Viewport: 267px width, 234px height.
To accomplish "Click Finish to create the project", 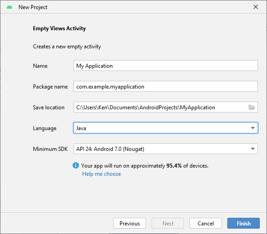I will coord(244,223).
